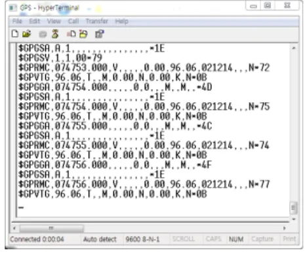This screenshot has width=307, height=253.
Task: Click the vertical scrollbar up arrow
Action: pyautogui.click(x=294, y=48)
